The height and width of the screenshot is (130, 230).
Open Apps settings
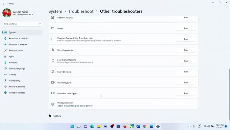click(22, 56)
